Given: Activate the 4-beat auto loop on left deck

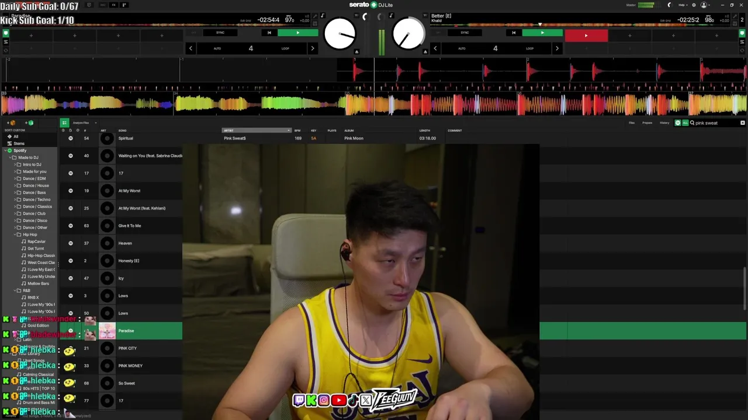Looking at the screenshot, I should 251,48.
